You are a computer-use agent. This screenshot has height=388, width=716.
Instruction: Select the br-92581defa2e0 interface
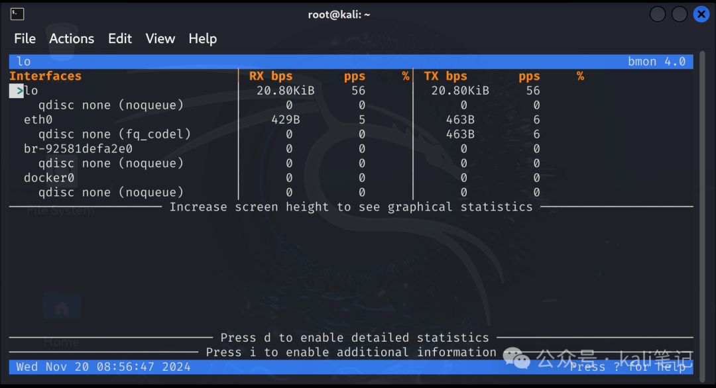pyautogui.click(x=78, y=148)
